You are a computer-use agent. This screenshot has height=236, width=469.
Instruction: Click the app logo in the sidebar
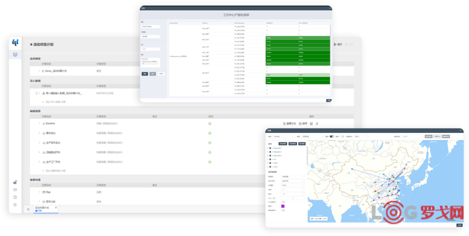15,42
